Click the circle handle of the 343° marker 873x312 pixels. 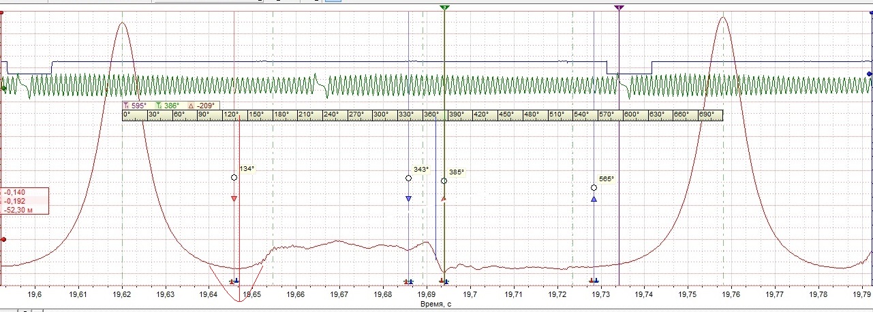pos(408,178)
